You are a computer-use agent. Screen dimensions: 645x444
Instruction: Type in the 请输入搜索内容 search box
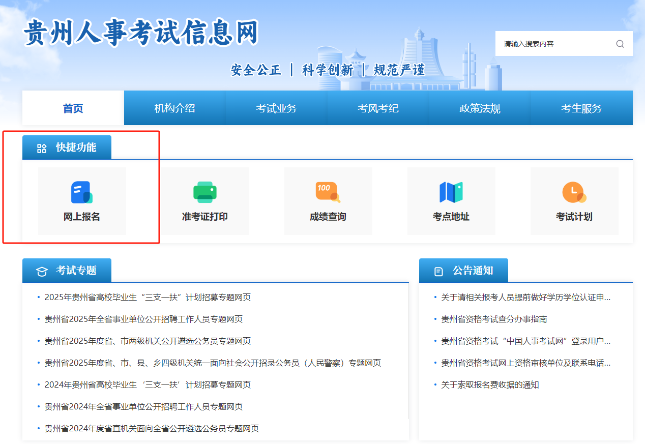coord(554,44)
